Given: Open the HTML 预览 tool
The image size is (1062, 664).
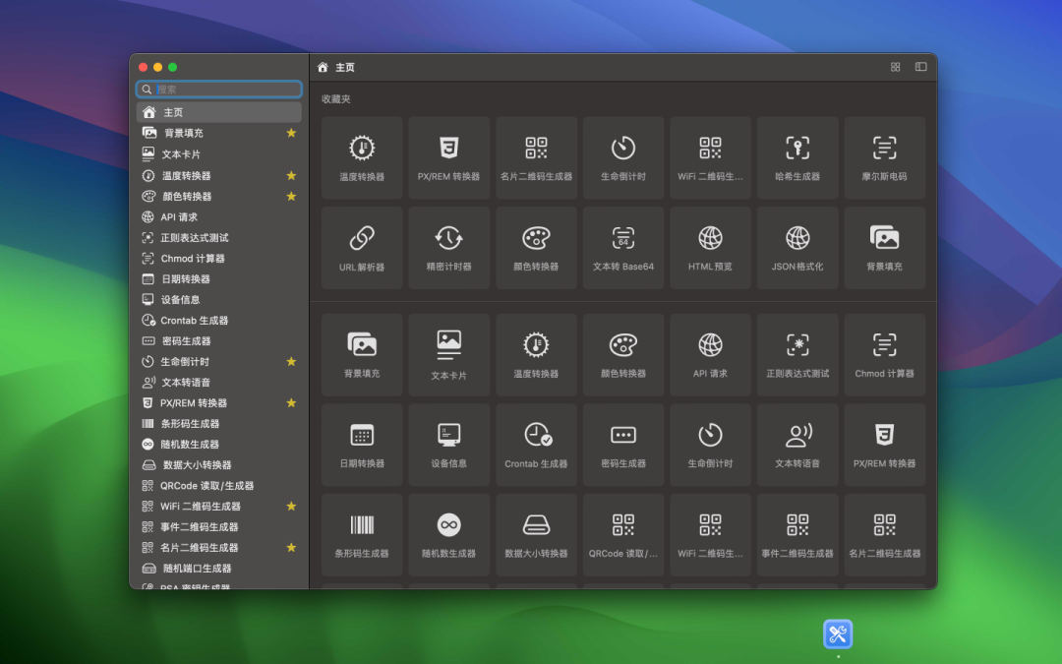Looking at the screenshot, I should pos(710,247).
